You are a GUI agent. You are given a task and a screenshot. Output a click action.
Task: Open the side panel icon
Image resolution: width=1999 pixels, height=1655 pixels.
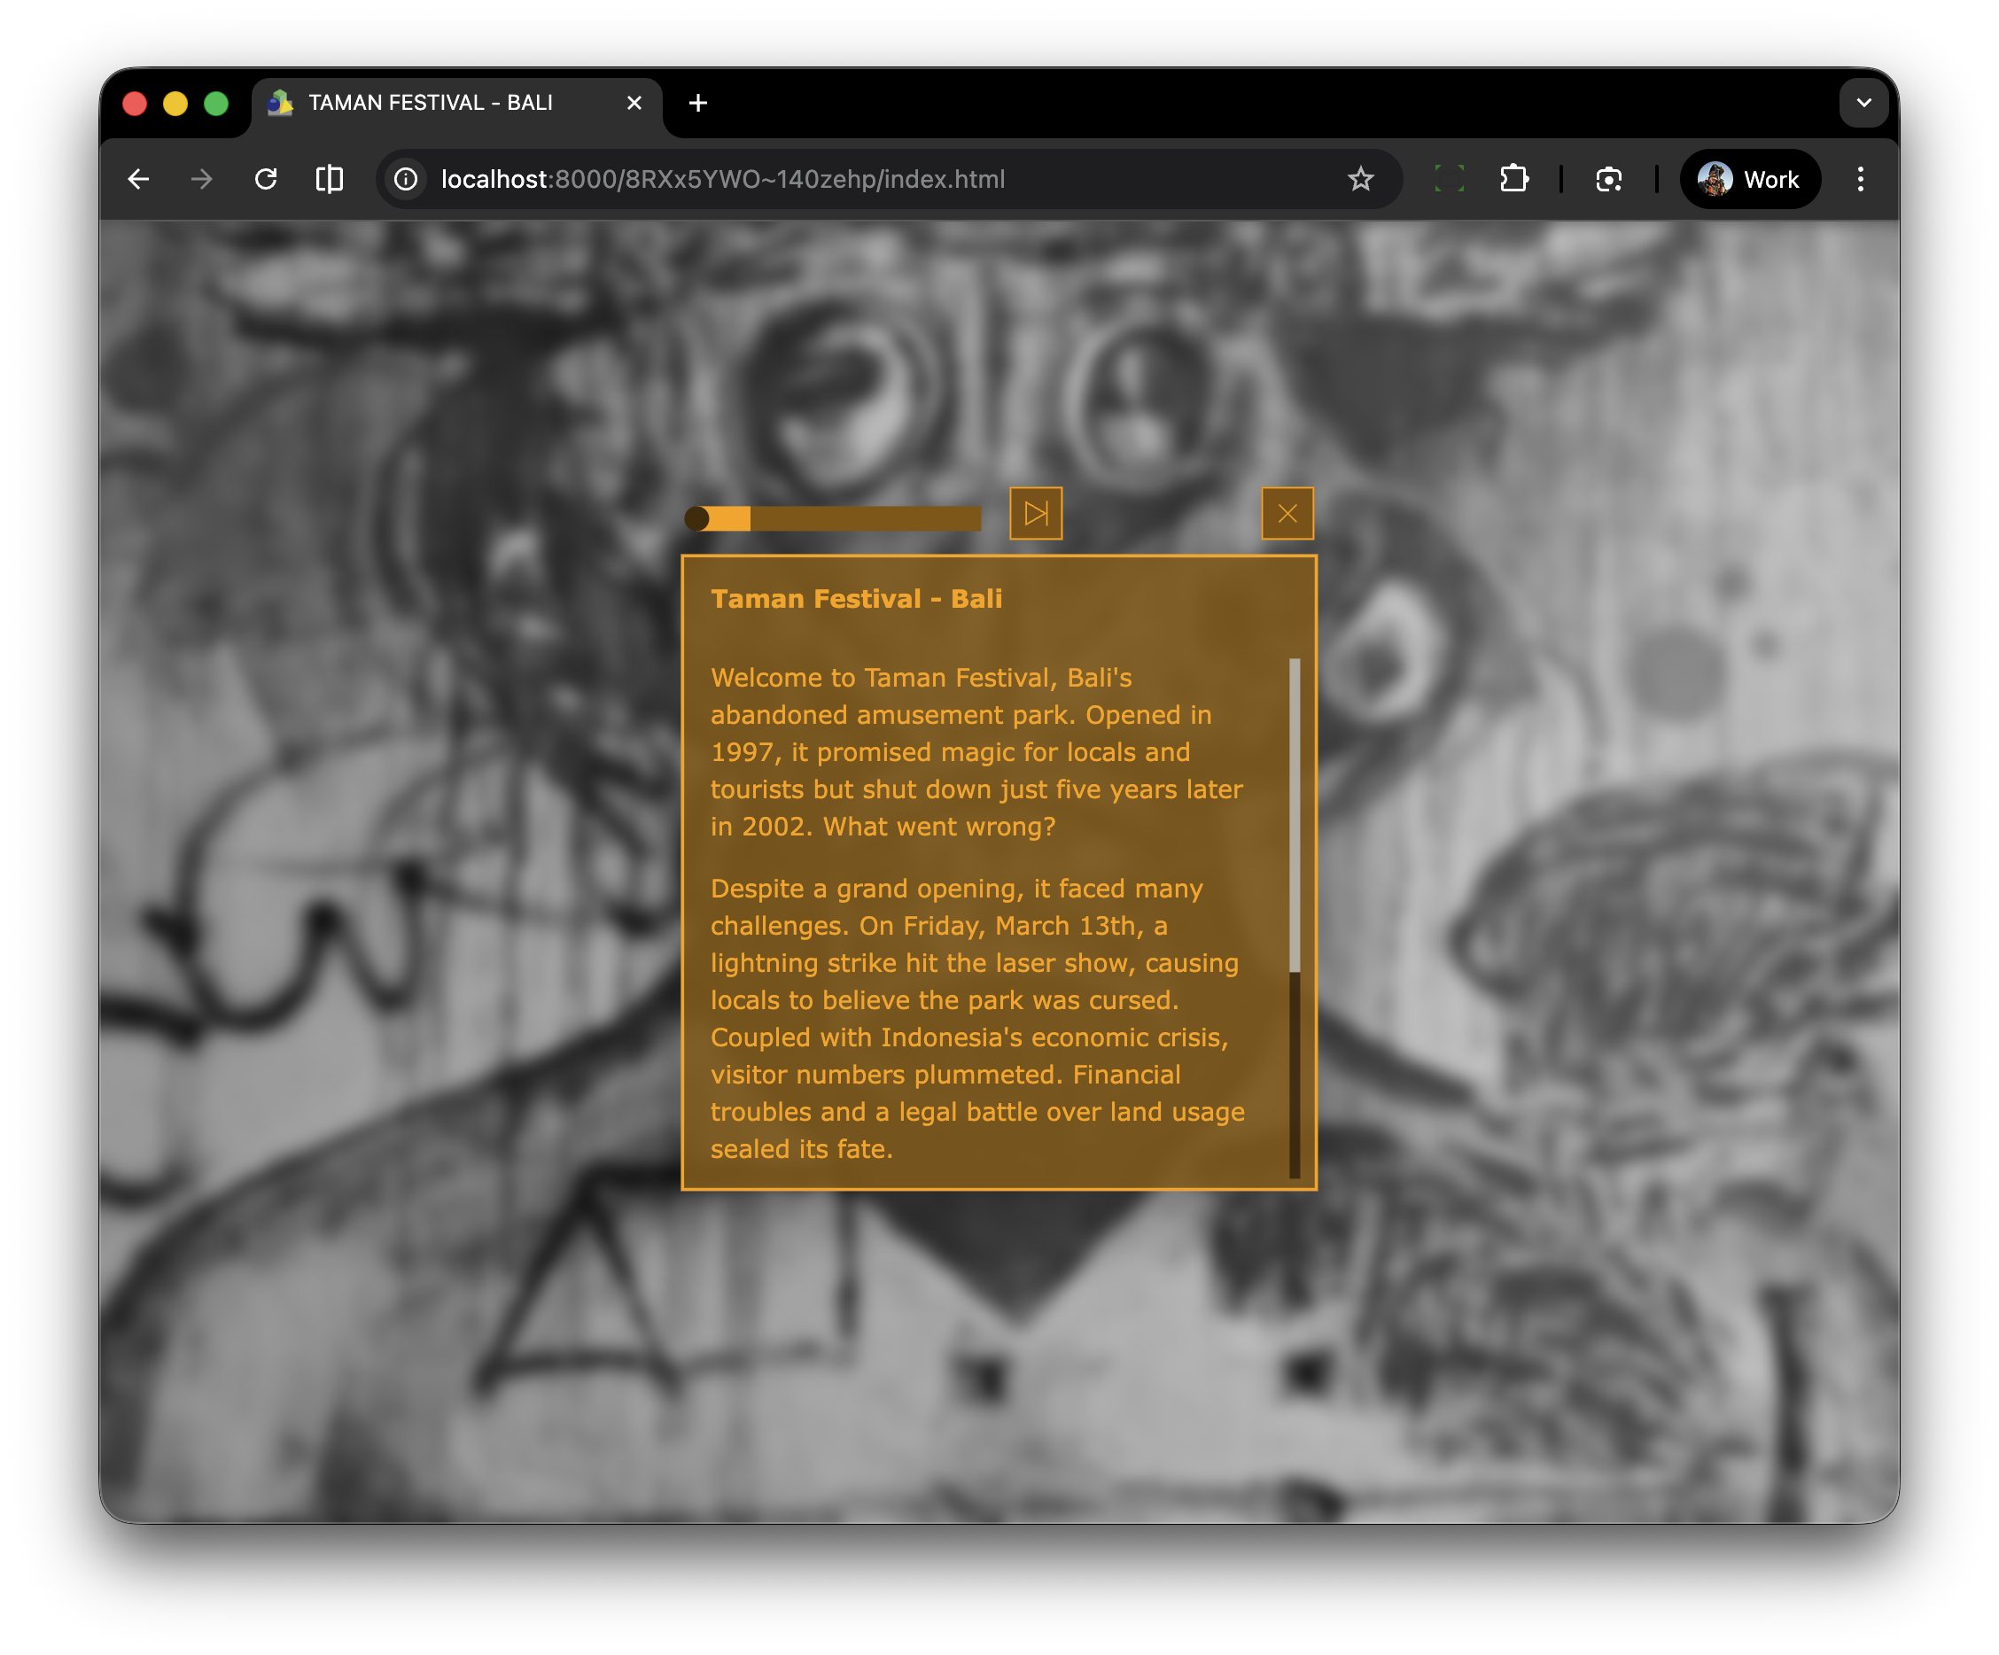[x=330, y=179]
